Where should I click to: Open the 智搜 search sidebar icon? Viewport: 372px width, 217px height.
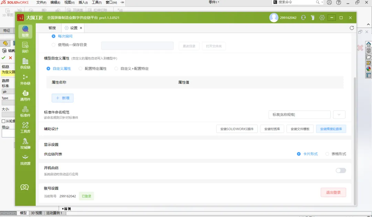(x=25, y=31)
